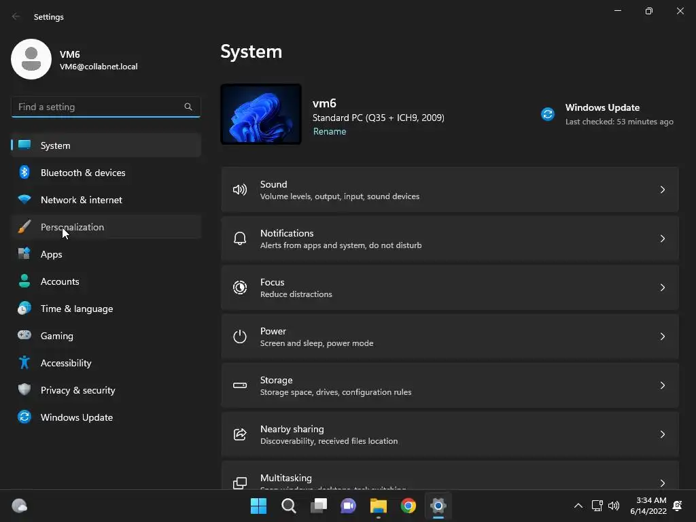Click the tray volume icon
Screen dimensions: 696x522
614,506
